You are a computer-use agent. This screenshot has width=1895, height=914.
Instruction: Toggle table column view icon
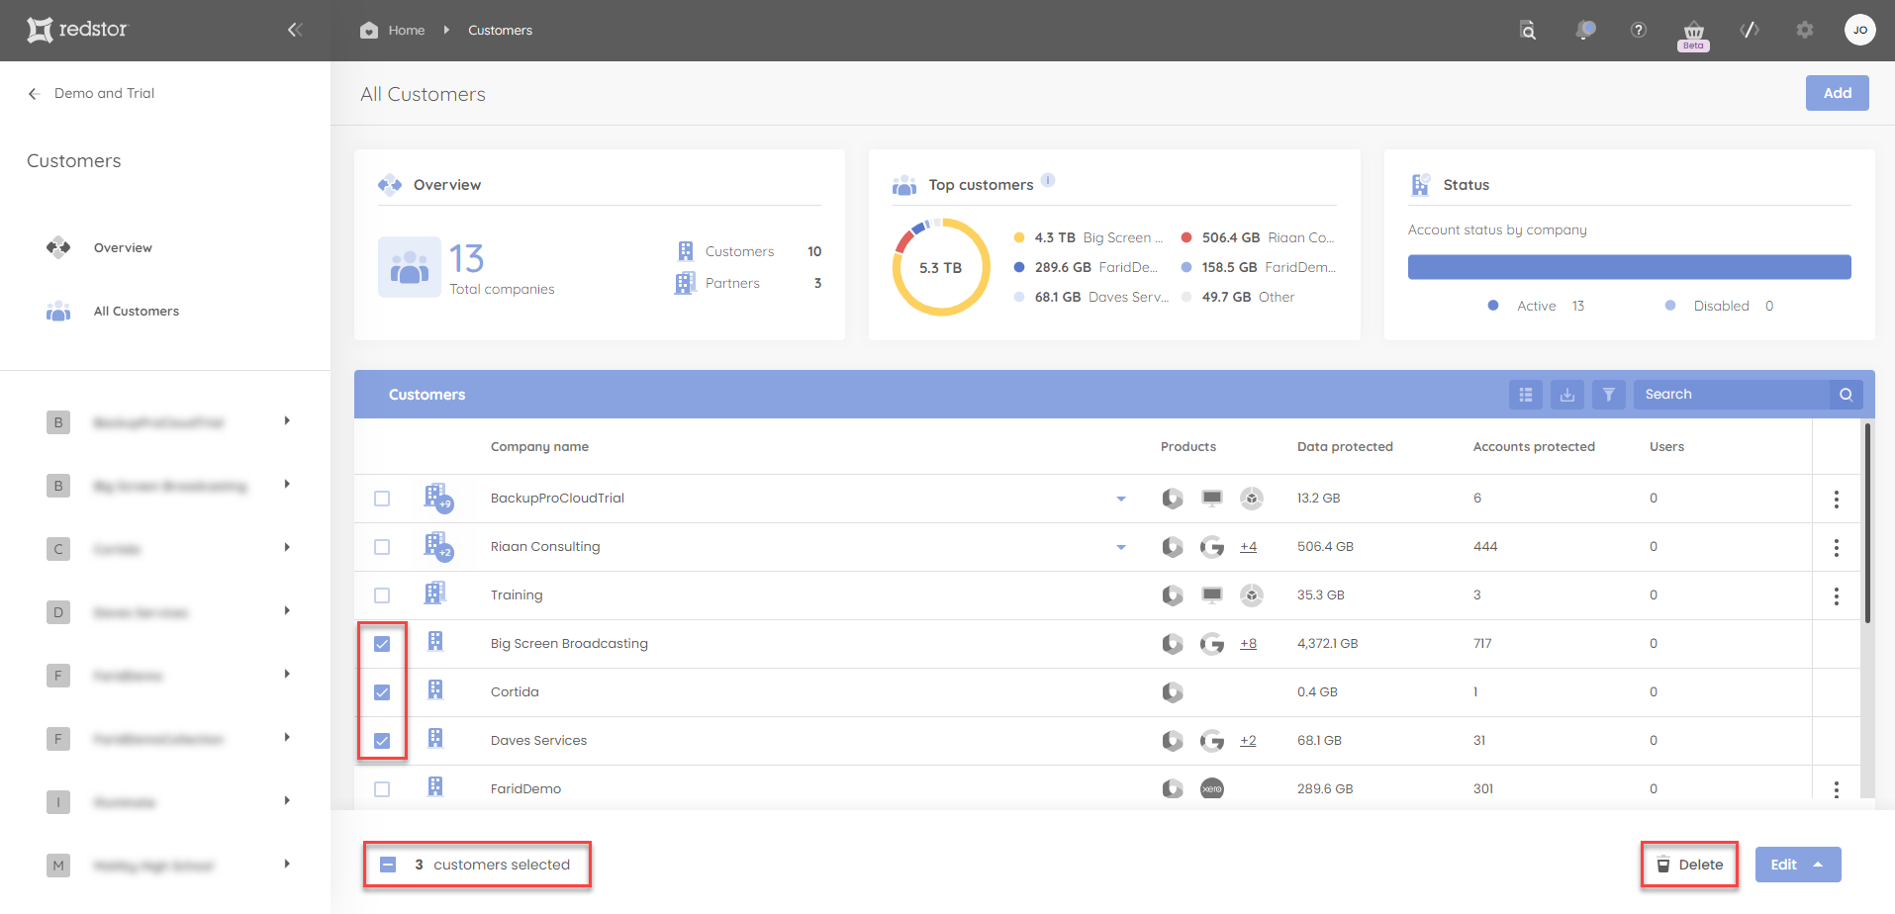pyautogui.click(x=1526, y=394)
